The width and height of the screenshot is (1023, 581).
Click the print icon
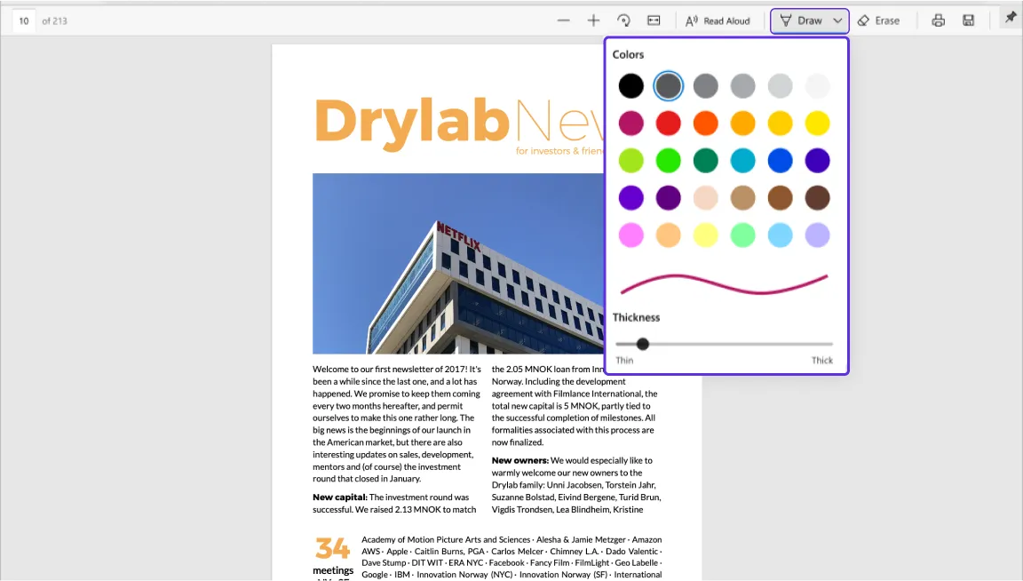pyautogui.click(x=938, y=21)
